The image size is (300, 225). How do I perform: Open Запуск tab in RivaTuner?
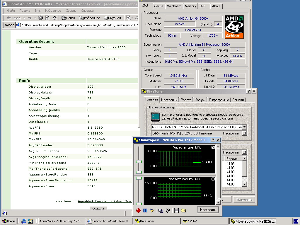click(x=200, y=100)
